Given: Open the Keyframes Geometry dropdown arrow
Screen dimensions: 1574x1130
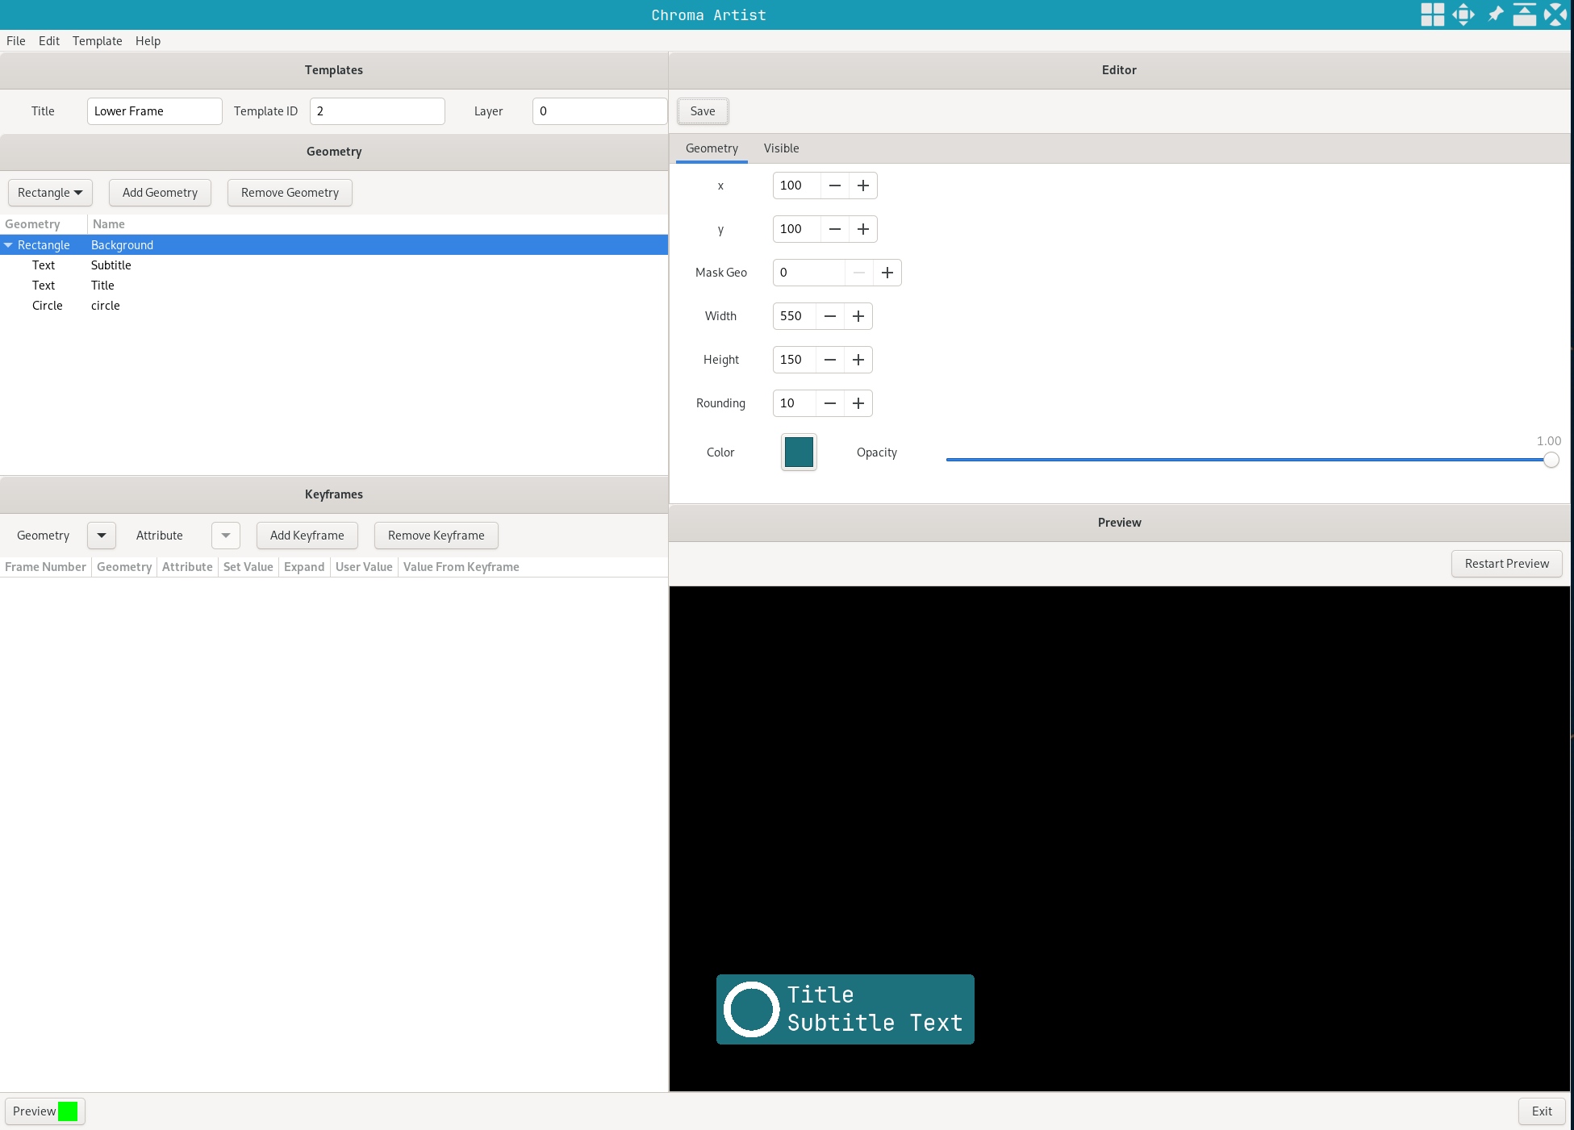Looking at the screenshot, I should coord(102,536).
